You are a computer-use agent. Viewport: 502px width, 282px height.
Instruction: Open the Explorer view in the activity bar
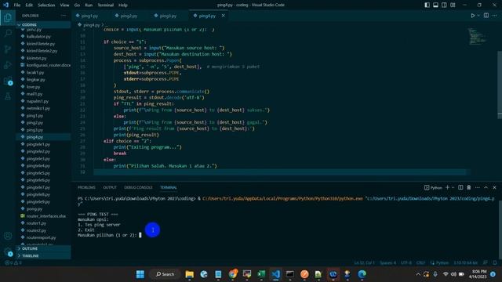click(8, 17)
